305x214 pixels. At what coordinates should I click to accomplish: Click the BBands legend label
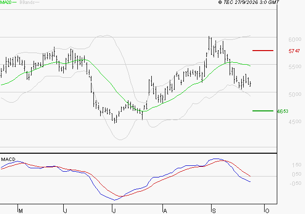[27, 2]
